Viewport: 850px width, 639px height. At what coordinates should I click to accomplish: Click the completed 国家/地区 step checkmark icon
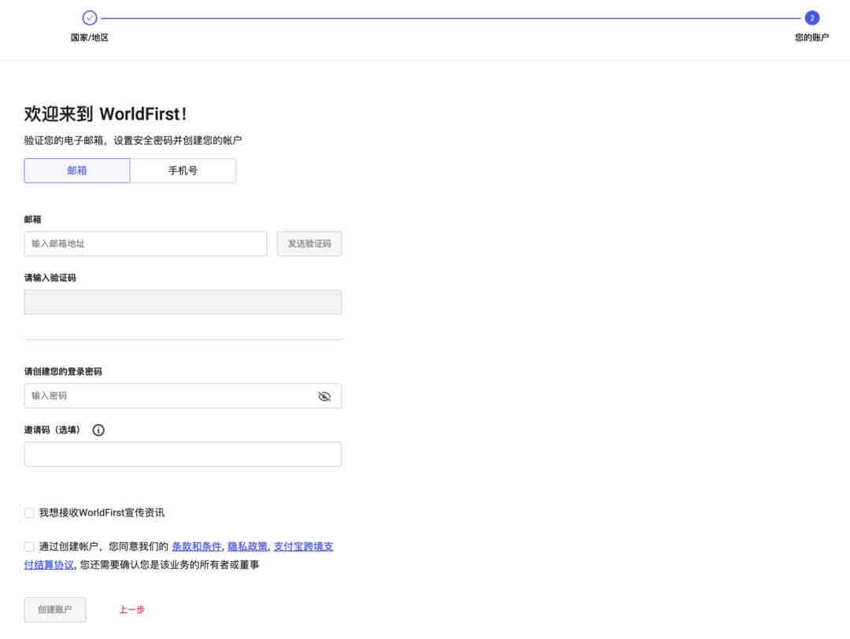pyautogui.click(x=90, y=18)
